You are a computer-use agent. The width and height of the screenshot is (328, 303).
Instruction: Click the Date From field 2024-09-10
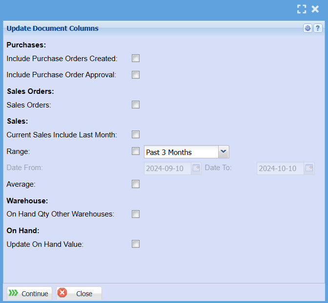pyautogui.click(x=167, y=168)
